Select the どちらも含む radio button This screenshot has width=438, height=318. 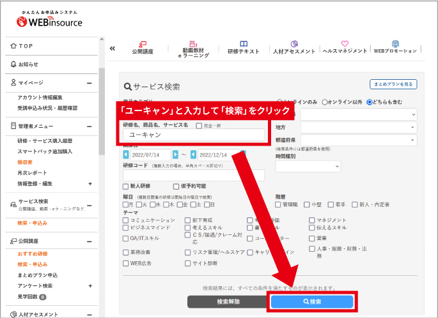[x=370, y=102]
